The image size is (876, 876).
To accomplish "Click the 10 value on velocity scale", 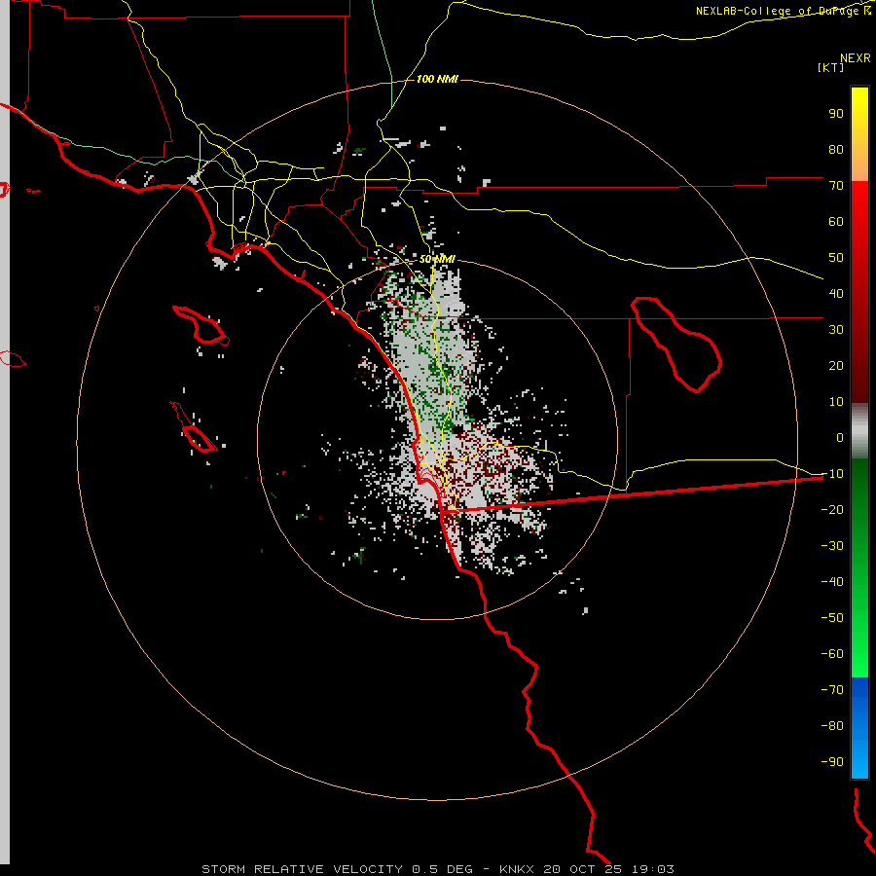I will 836,402.
